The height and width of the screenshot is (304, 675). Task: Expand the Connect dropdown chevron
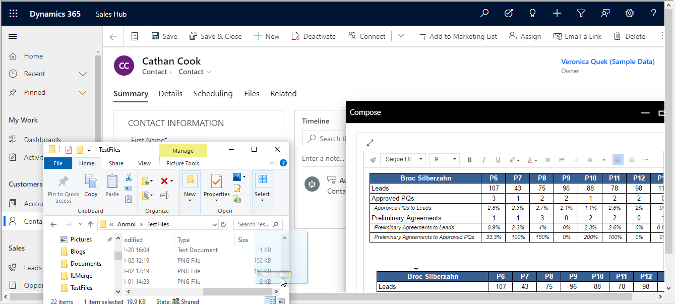[x=401, y=36]
